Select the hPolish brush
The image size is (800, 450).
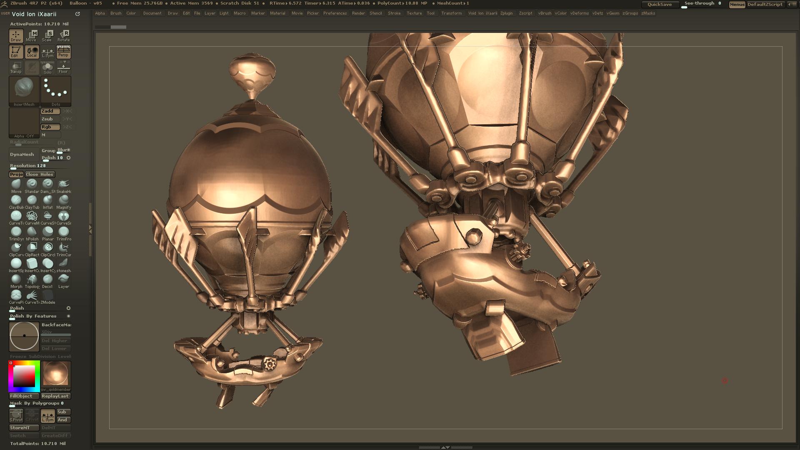[x=32, y=232]
